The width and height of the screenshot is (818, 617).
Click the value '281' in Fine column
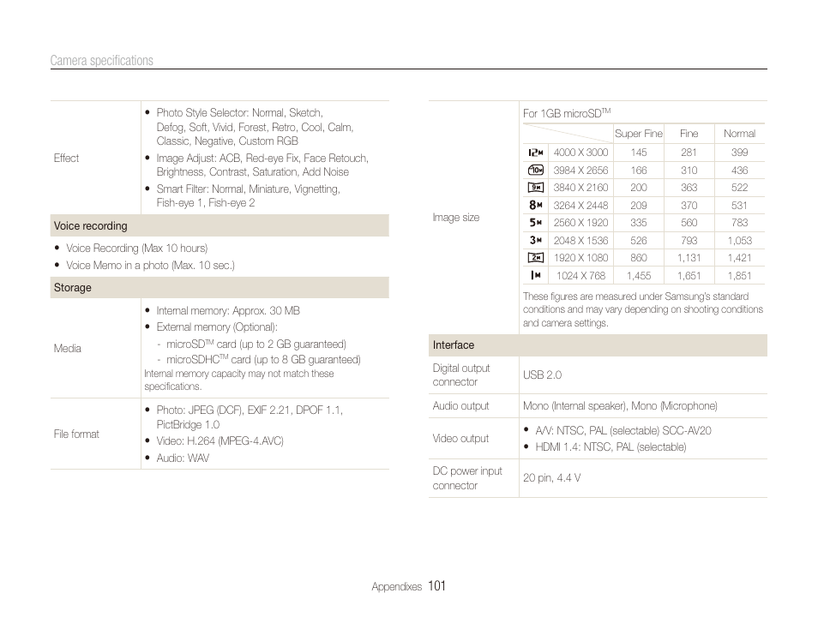coord(689,153)
